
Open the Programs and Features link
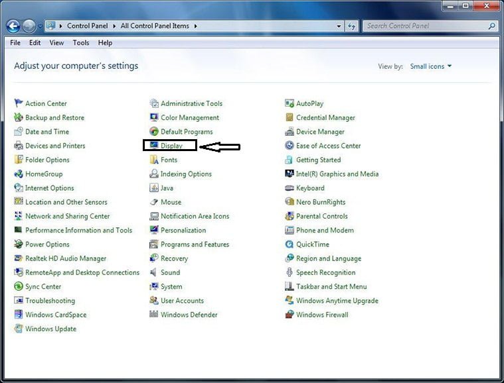coord(195,244)
